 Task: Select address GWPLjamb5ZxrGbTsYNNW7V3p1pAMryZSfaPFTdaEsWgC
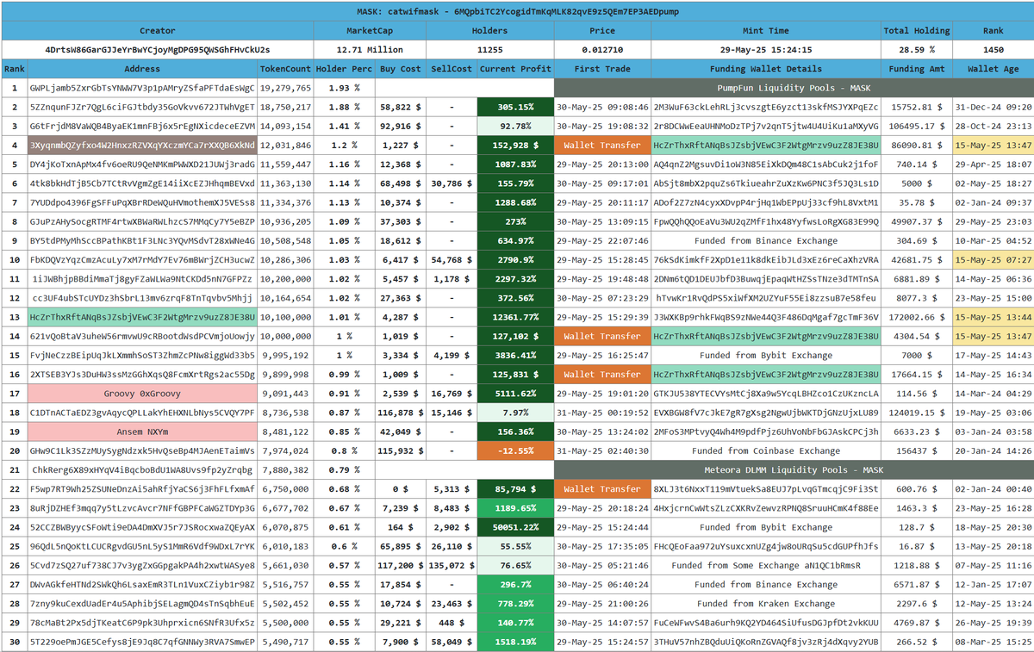pyautogui.click(x=142, y=88)
